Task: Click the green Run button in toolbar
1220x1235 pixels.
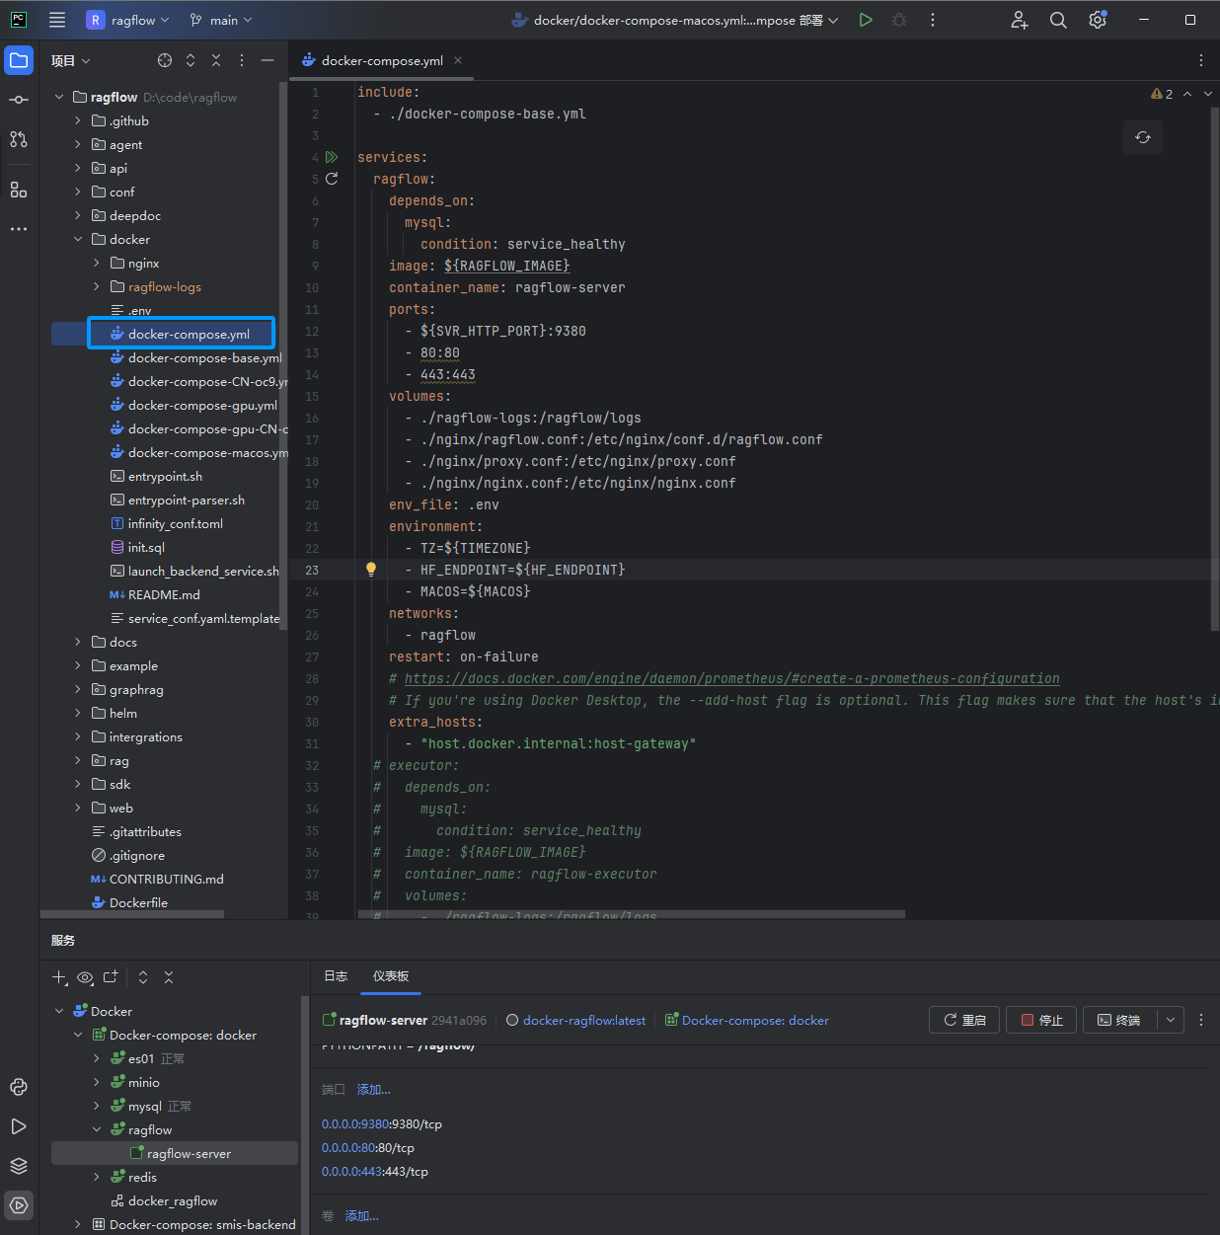Action: [866, 20]
